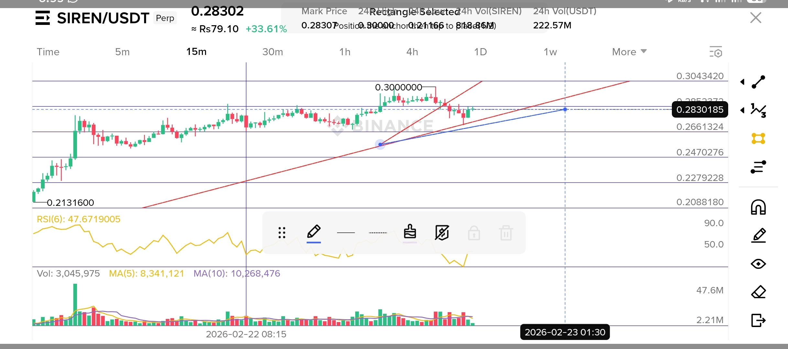This screenshot has height=349, width=788.
Task: Switch to the 4h timeframe tab
Action: [412, 52]
